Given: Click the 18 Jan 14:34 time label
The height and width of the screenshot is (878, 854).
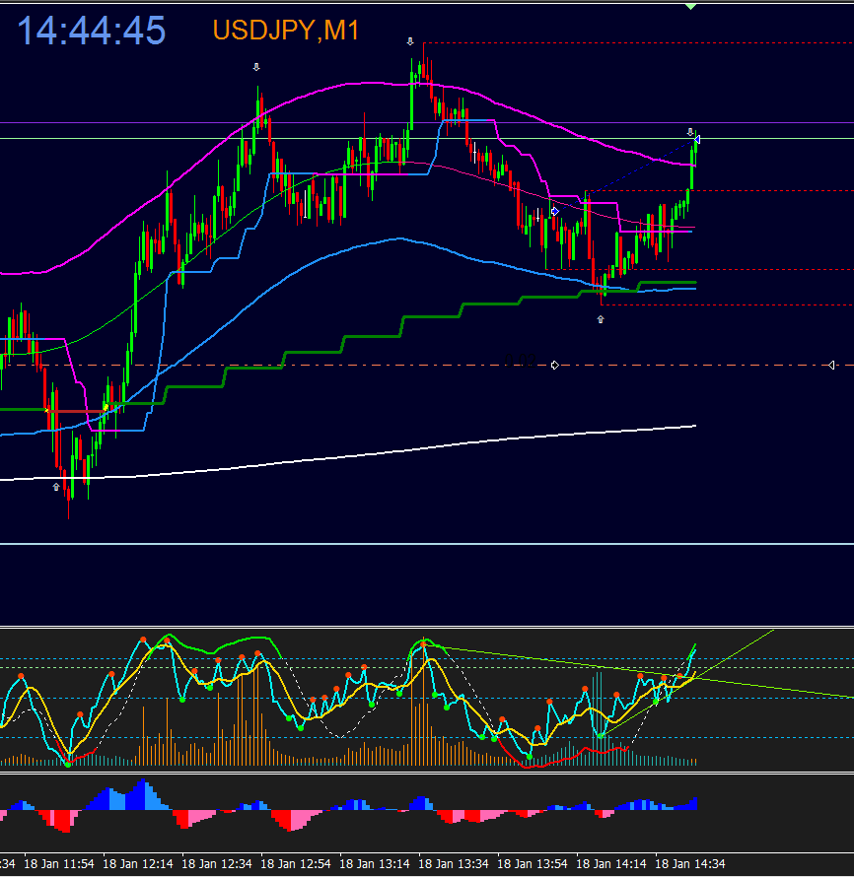Looking at the screenshot, I should 690,864.
